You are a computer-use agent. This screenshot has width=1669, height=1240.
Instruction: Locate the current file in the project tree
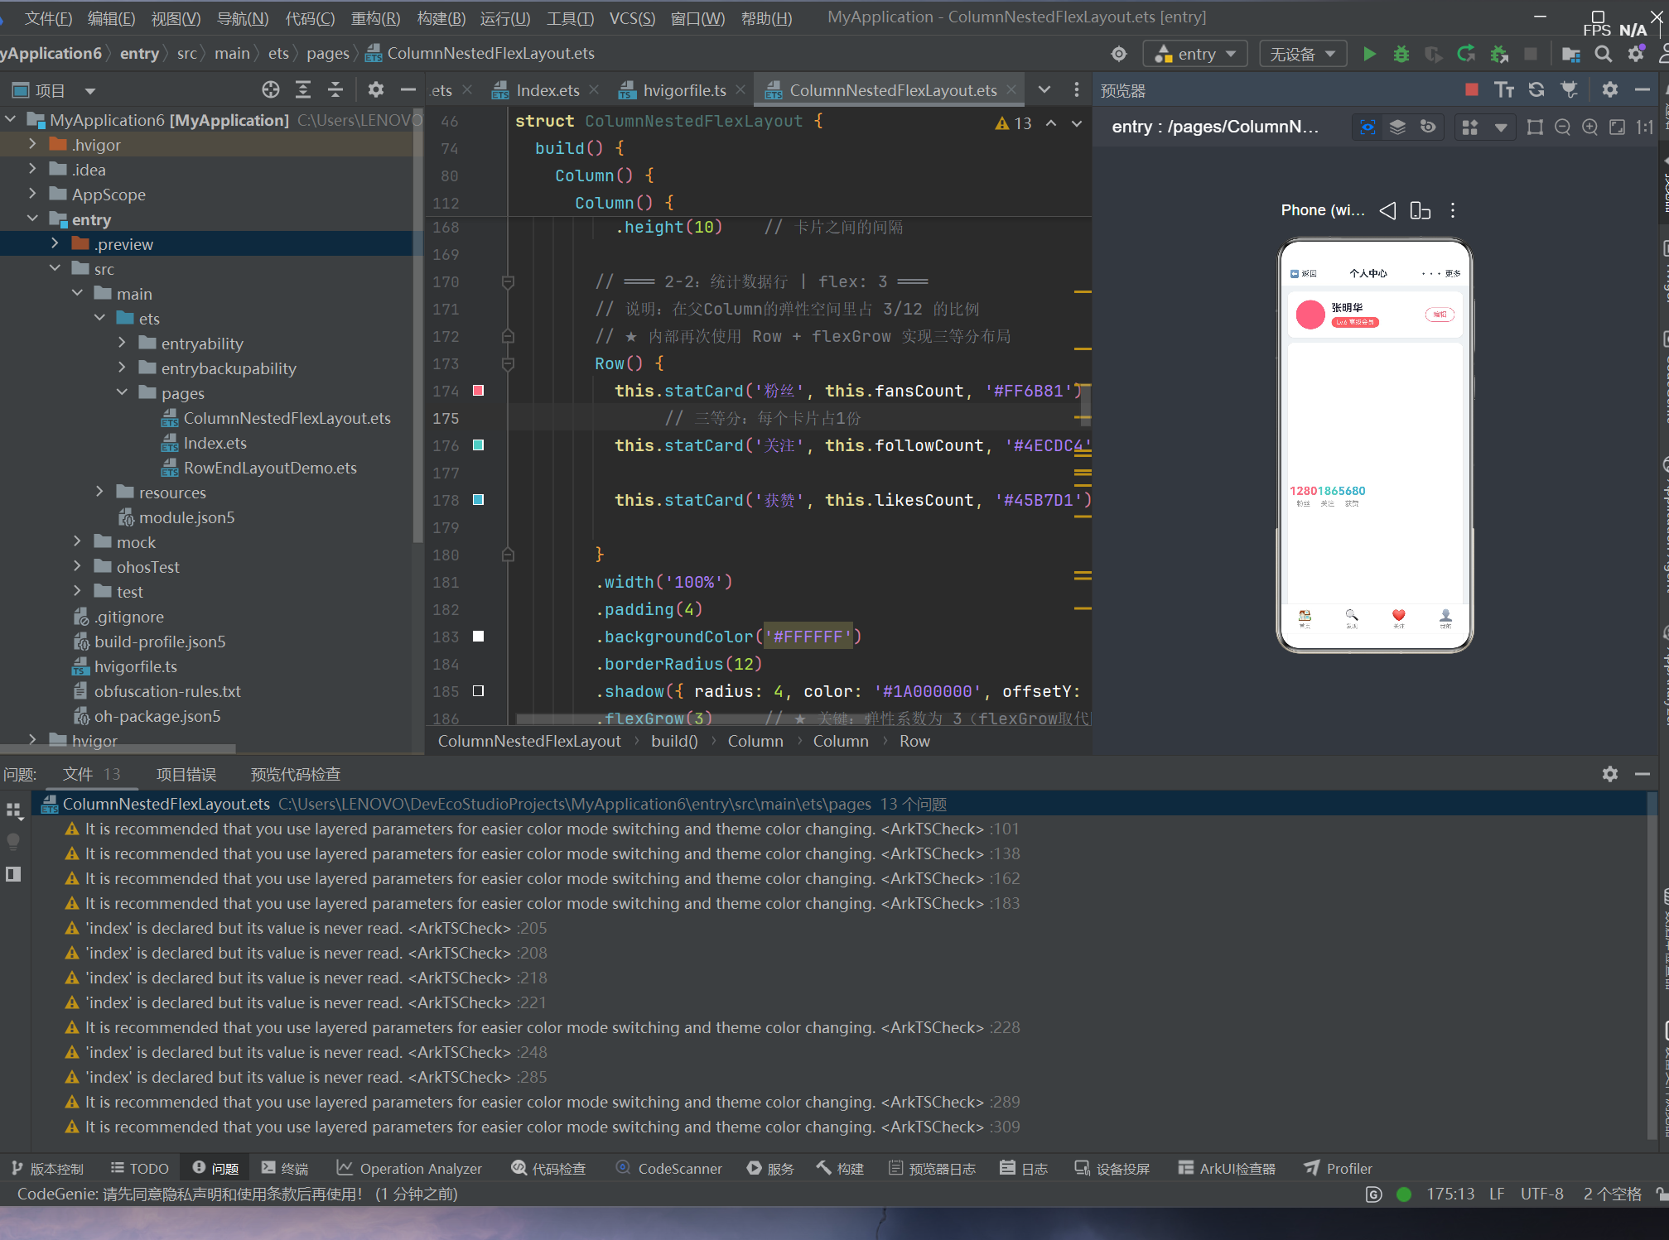[271, 90]
